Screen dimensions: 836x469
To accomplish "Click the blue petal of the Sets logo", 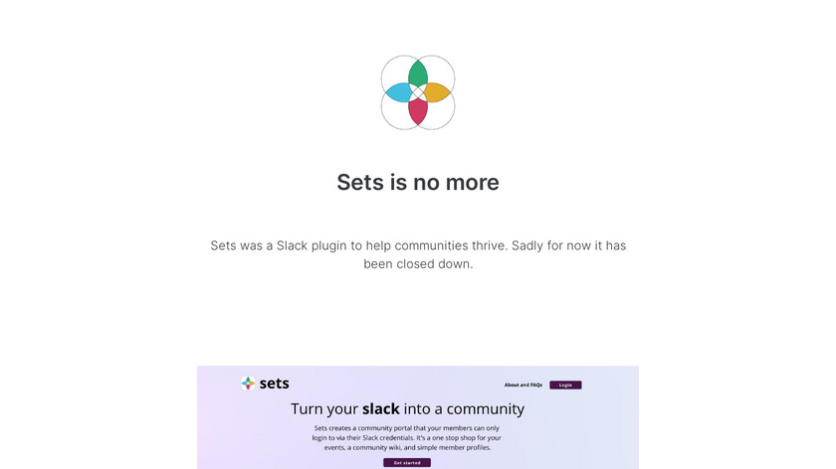I will click(398, 92).
